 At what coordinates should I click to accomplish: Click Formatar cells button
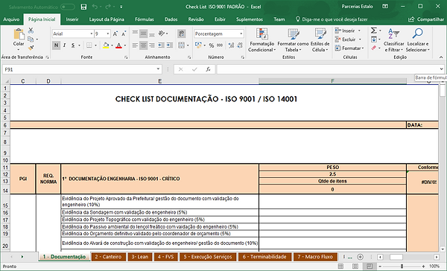pos(349,48)
